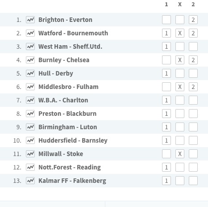Tick the draw box for Preston - Blackburn
The height and width of the screenshot is (207, 208).
pyautogui.click(x=180, y=114)
